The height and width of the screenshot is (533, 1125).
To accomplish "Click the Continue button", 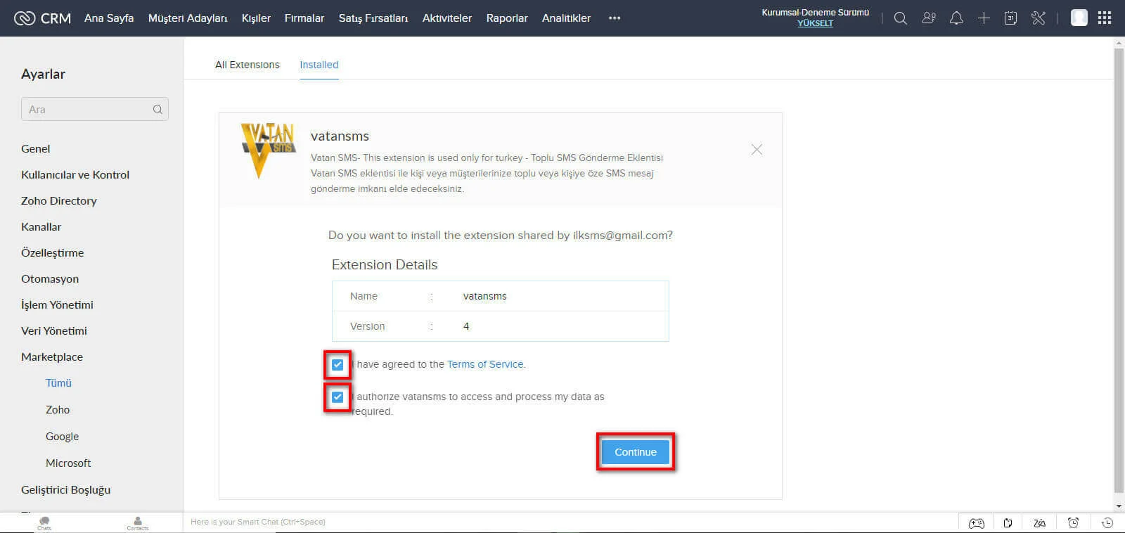I will [636, 452].
